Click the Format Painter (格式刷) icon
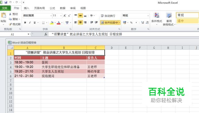This screenshot has width=199, height=113. (x=10, y=24)
